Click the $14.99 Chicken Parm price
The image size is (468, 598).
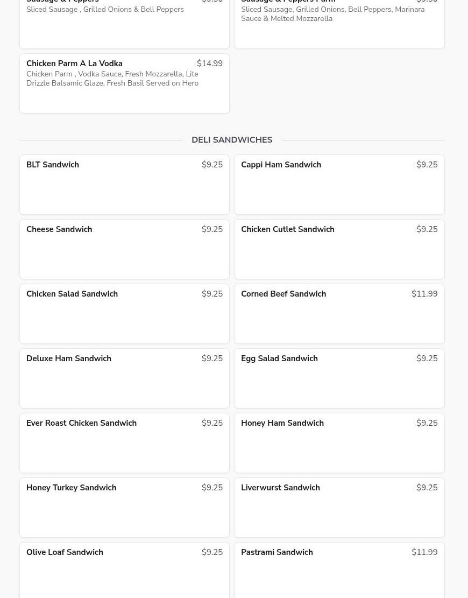click(209, 64)
